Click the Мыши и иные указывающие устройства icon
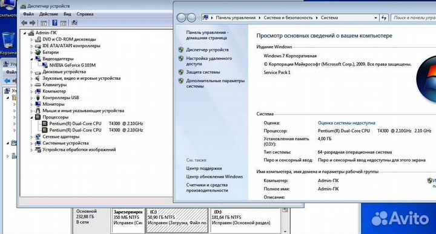Viewport: 436px width, 234px height. pos(38,111)
